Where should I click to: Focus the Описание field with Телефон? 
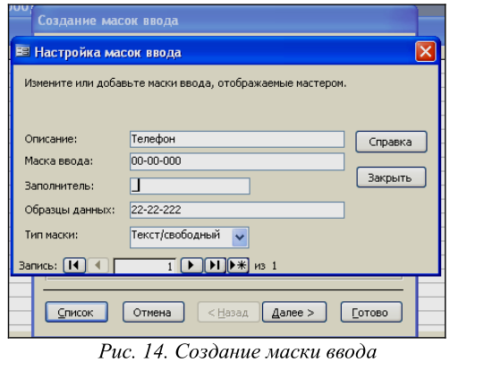click(237, 140)
